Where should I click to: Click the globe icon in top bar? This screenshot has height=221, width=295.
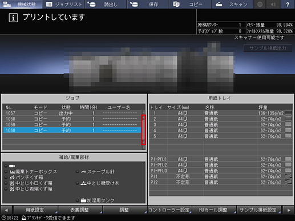[260, 4]
